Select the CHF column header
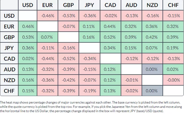Viewport: 184px width, 114px height. (173, 5)
